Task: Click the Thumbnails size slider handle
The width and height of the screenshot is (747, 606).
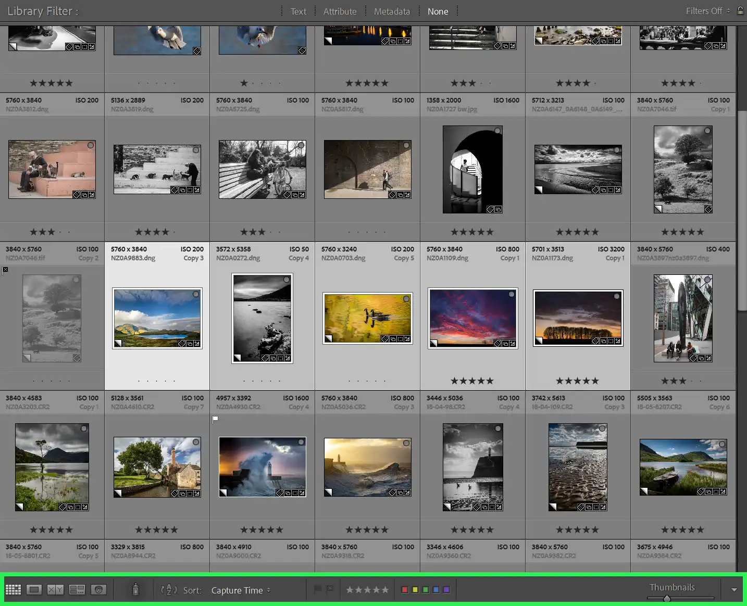Action: click(x=667, y=599)
